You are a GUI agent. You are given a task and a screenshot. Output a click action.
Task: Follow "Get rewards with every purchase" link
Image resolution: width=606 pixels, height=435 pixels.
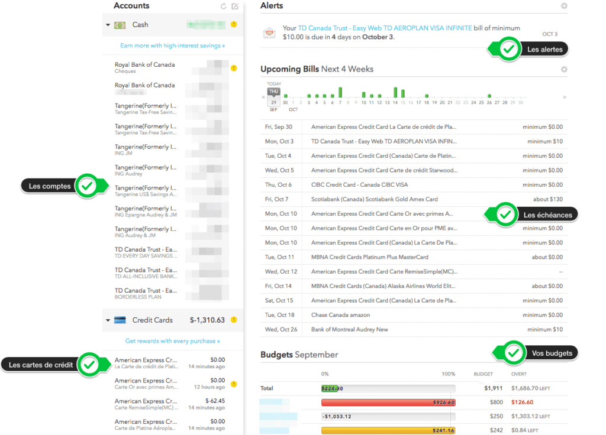click(172, 341)
